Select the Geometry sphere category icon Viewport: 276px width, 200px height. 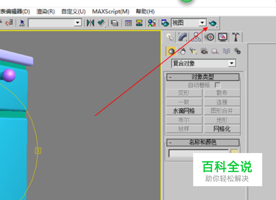(x=171, y=51)
